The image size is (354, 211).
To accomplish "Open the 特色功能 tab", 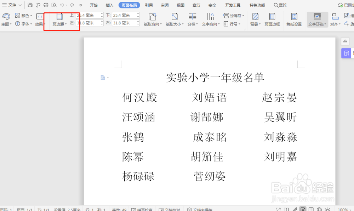I will [257, 5].
